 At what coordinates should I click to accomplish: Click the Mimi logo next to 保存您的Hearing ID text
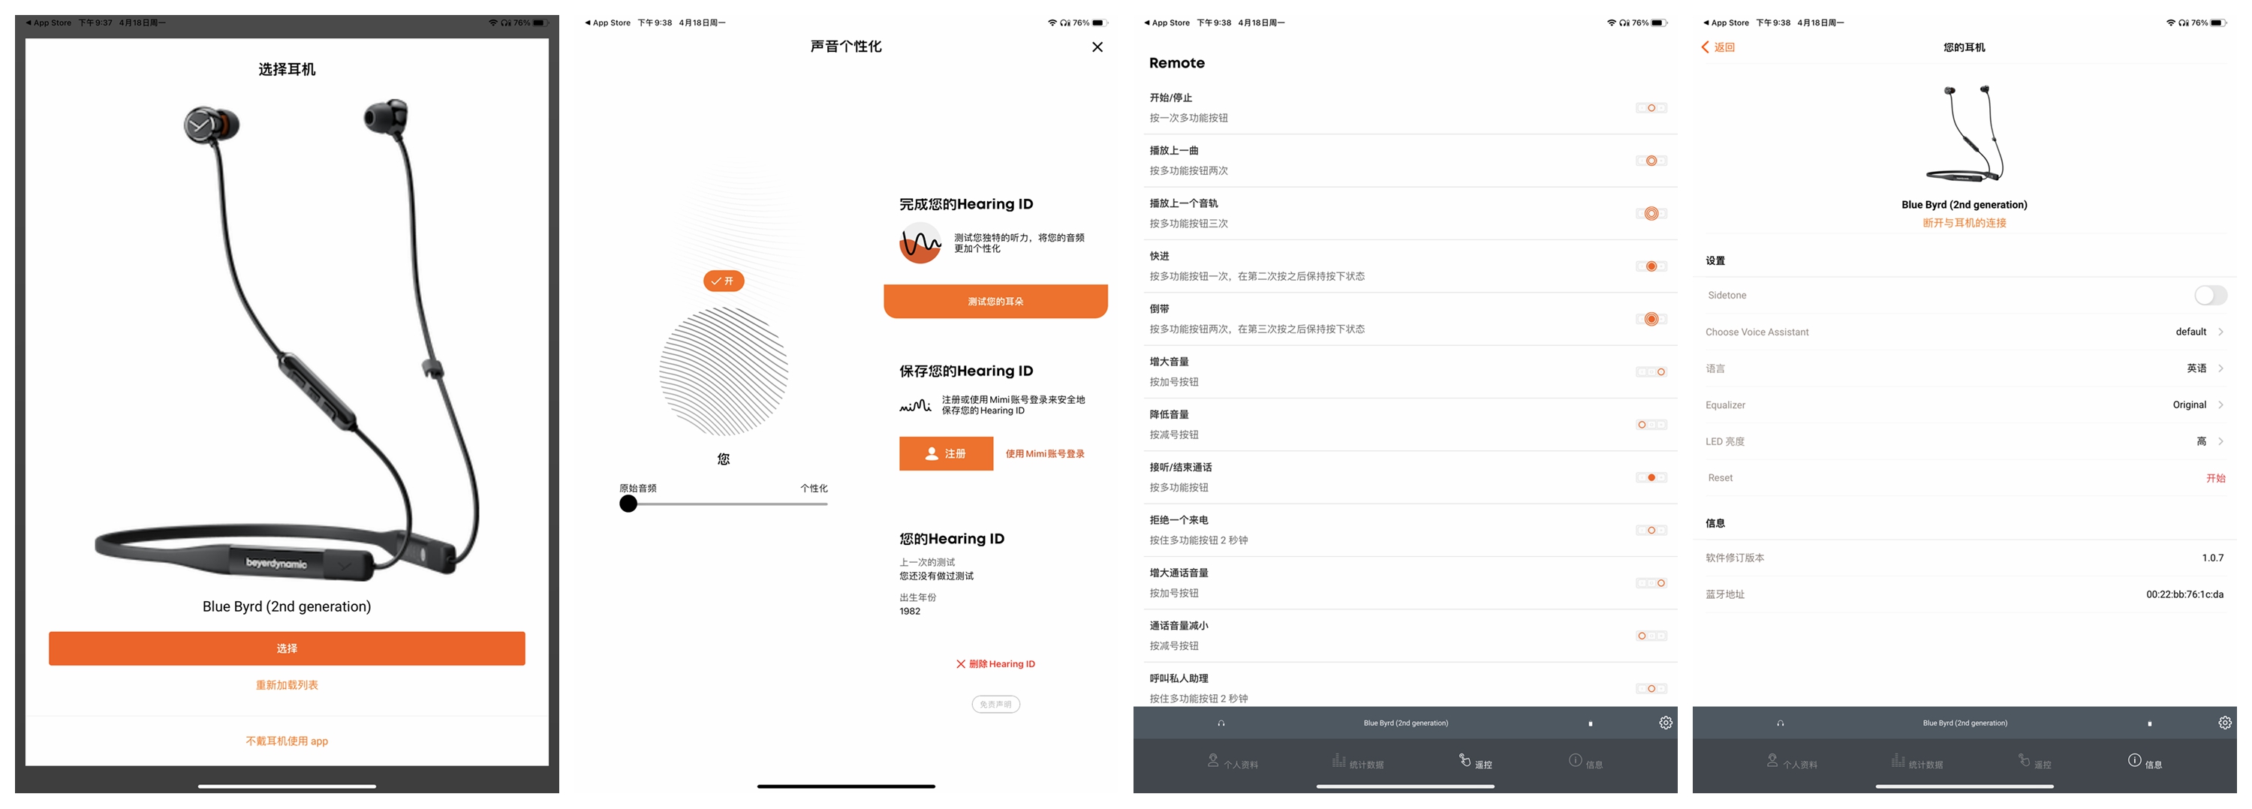[x=914, y=404]
